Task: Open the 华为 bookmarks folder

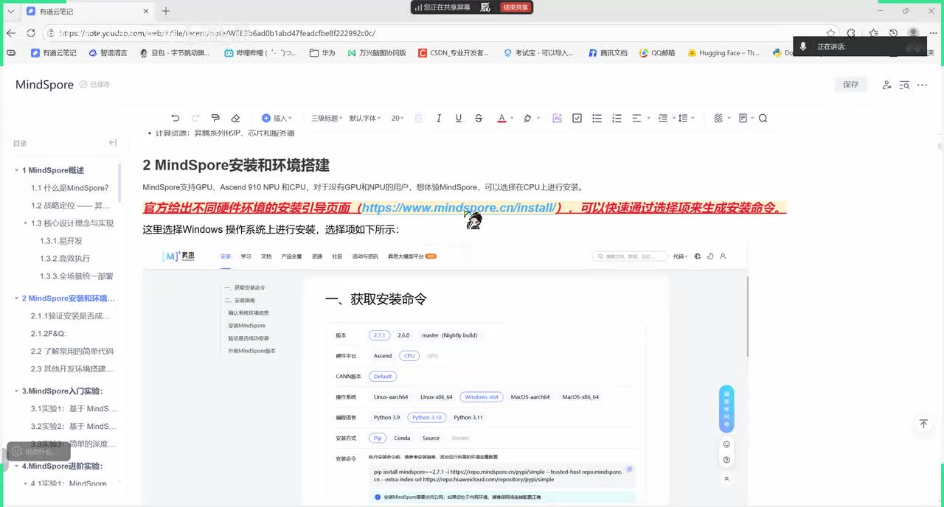Action: pyautogui.click(x=322, y=53)
